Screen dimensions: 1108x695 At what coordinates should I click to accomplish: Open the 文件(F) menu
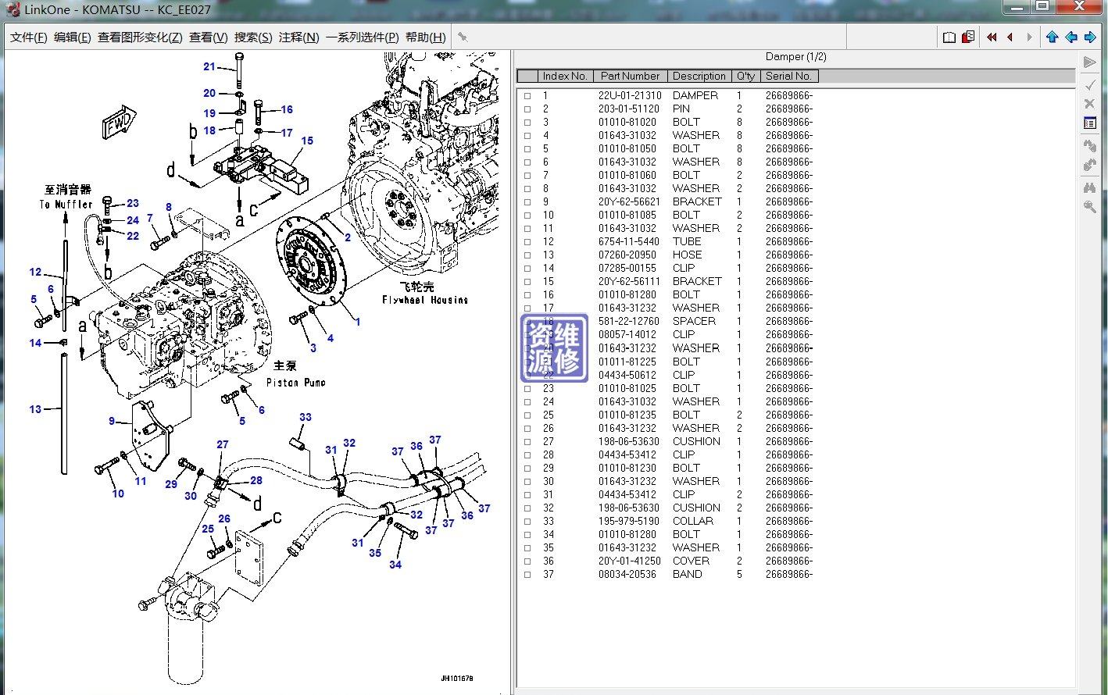(x=29, y=37)
